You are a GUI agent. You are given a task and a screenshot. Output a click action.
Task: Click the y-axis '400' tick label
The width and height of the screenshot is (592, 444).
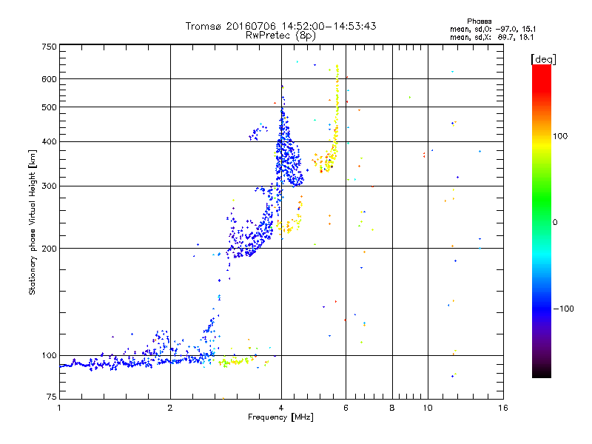49,141
